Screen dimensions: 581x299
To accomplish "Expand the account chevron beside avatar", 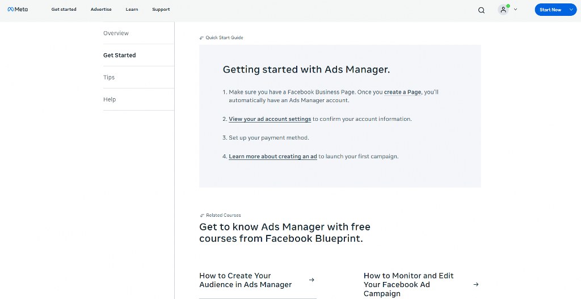I will coord(515,10).
